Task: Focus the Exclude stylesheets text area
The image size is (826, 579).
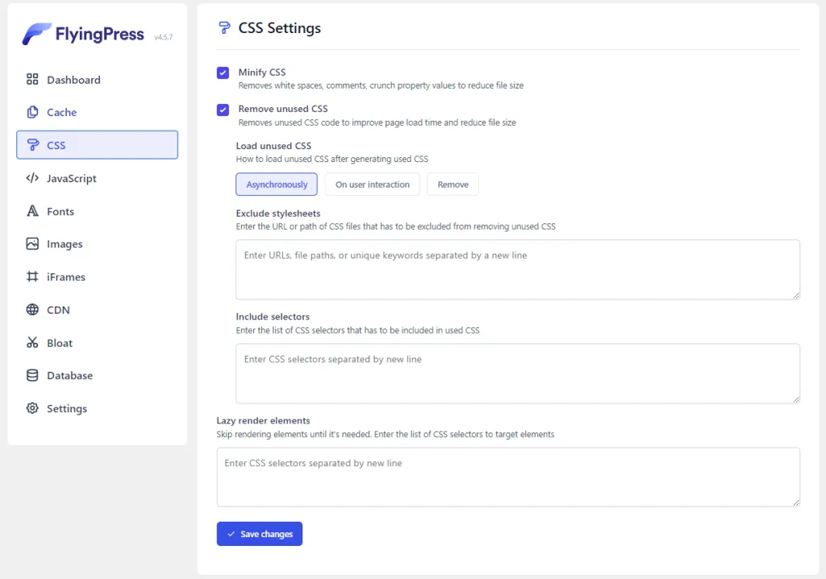Action: pos(517,269)
